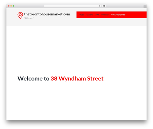Image resolution: width=153 pixels, height=129 pixels.
Task: Click the browser address bar field
Action: point(72,6)
